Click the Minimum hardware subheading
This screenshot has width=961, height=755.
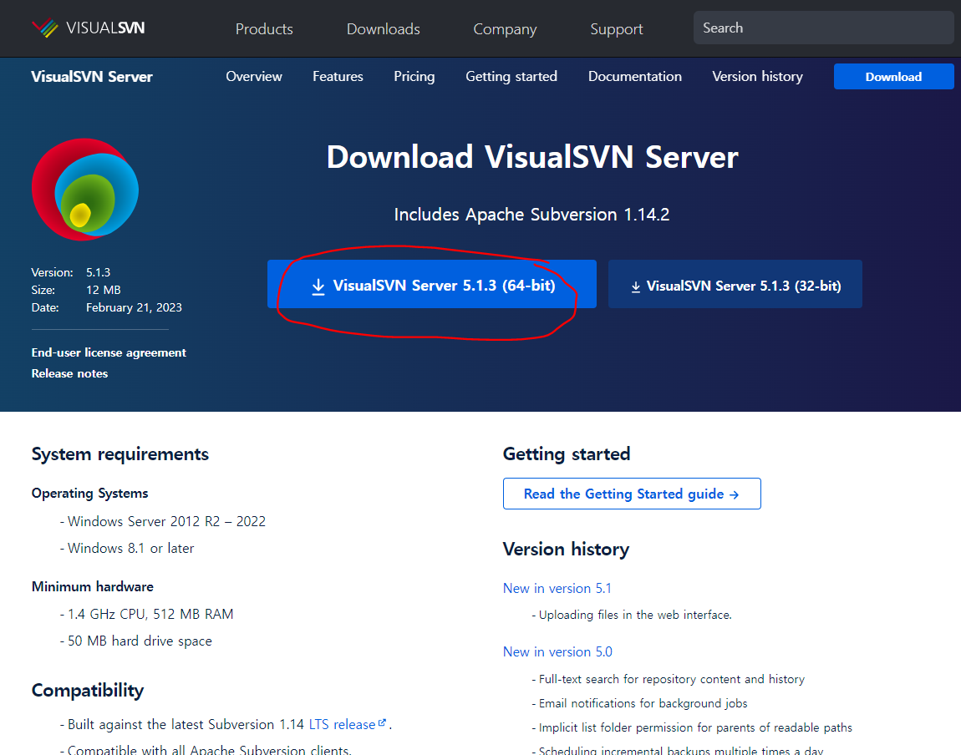pos(93,586)
